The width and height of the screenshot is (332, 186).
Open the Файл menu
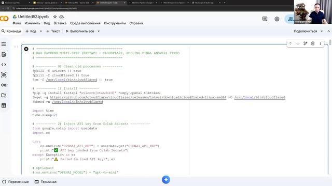17,23
